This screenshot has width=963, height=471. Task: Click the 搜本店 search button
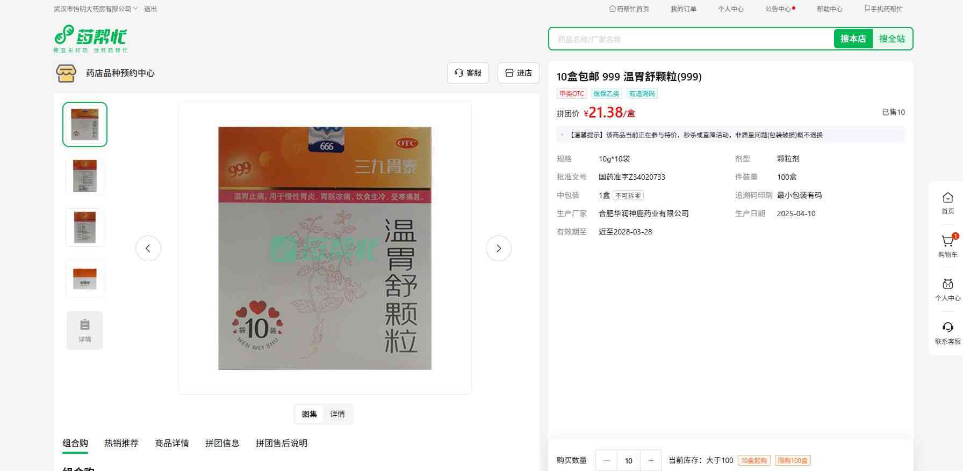(x=853, y=39)
